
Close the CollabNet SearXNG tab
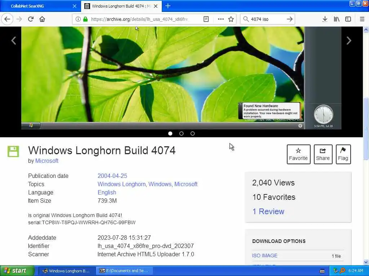(x=75, y=6)
